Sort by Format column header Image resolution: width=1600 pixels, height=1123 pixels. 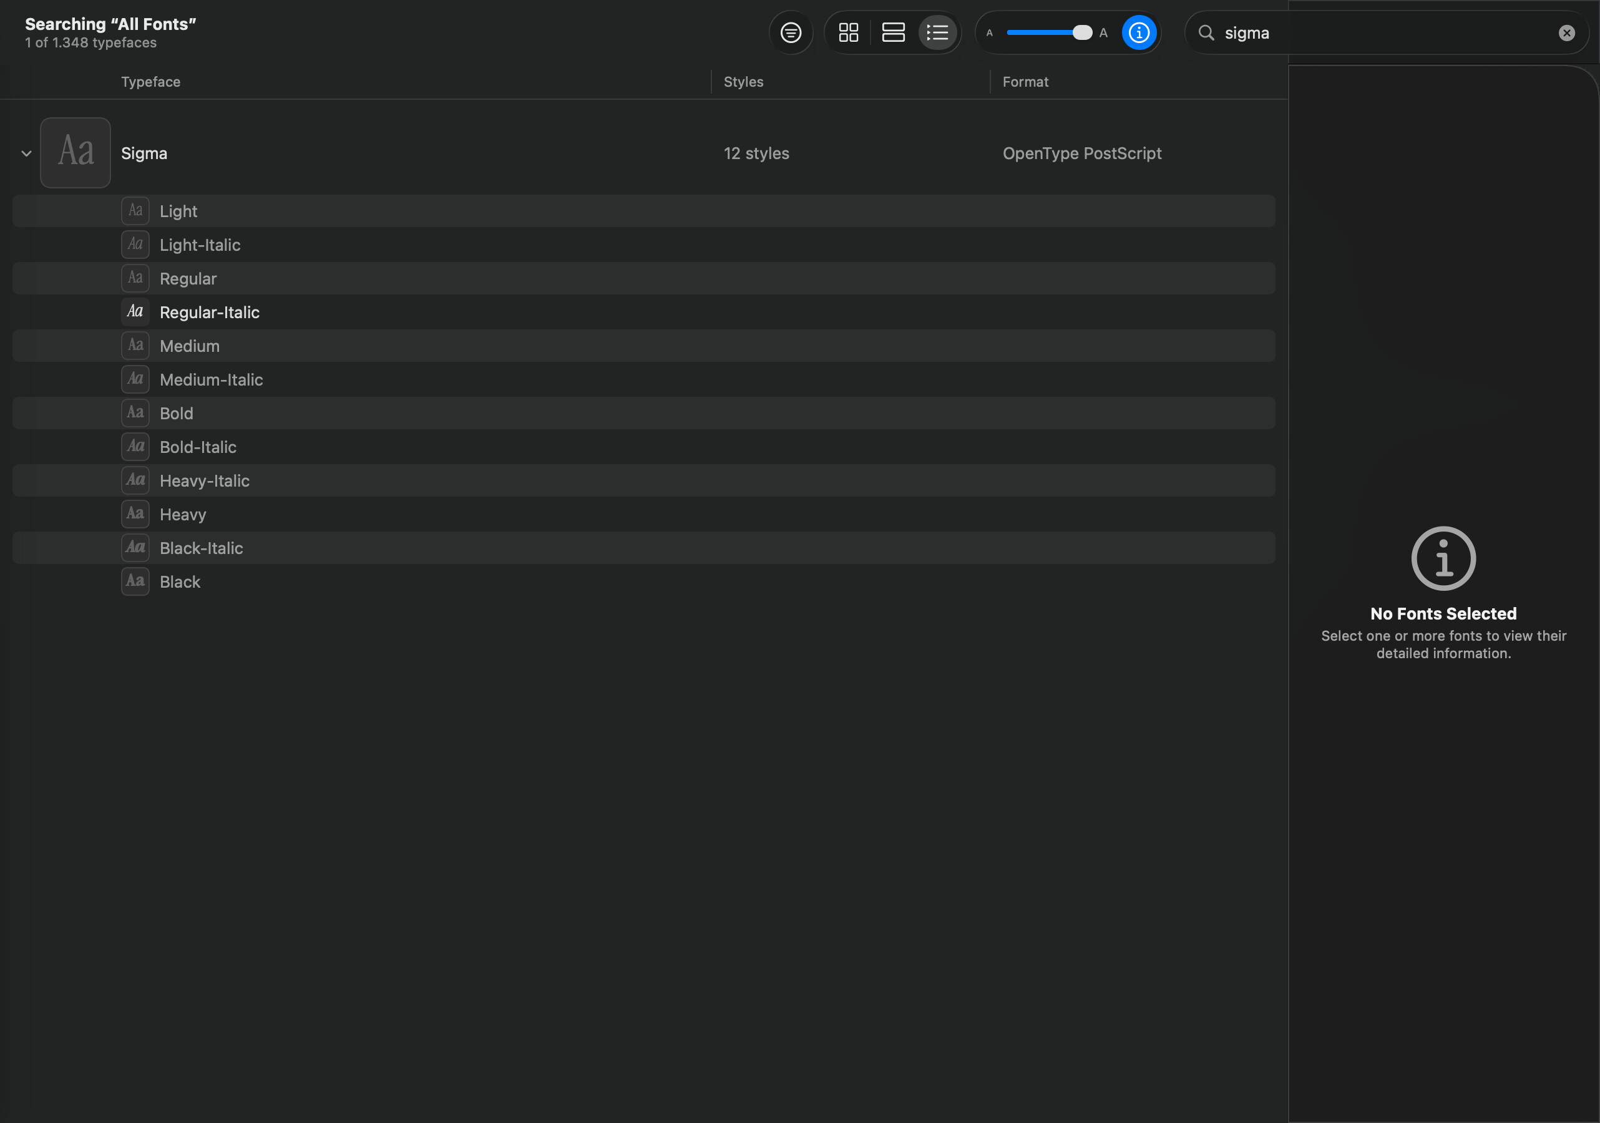[1025, 82]
